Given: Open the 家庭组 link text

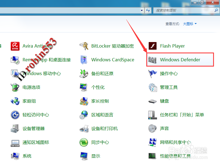Looking at the screenshot, I should pyautogui.click(x=29, y=101).
